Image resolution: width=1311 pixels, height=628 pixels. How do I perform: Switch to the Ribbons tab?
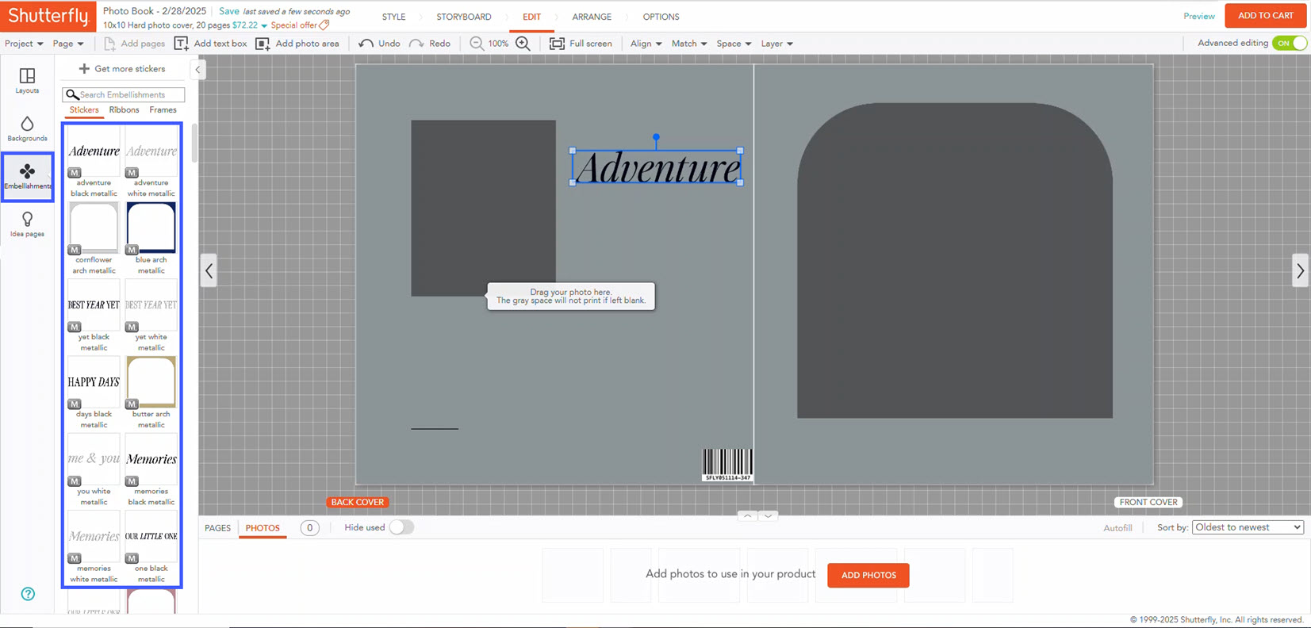click(124, 110)
